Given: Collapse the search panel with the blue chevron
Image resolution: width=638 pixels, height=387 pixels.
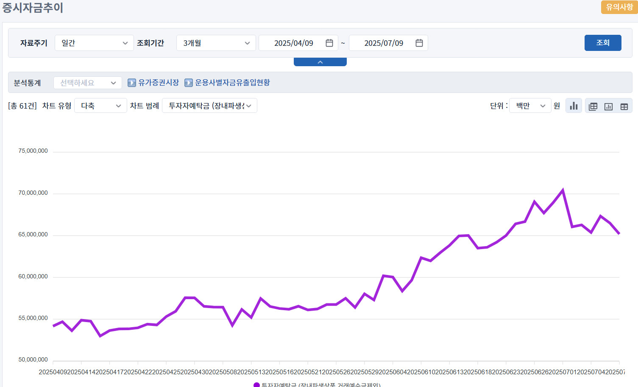Looking at the screenshot, I should (320, 62).
